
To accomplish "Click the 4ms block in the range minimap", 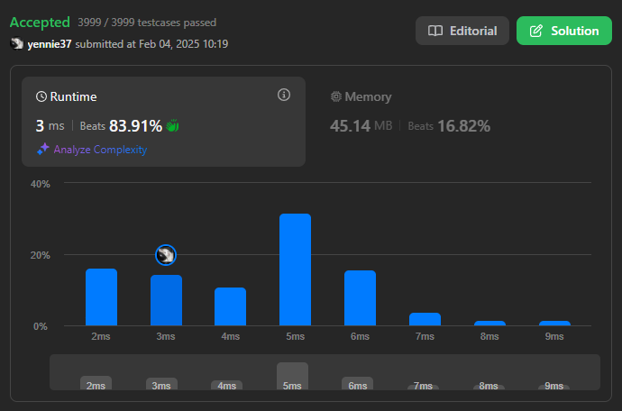I will click(x=226, y=385).
